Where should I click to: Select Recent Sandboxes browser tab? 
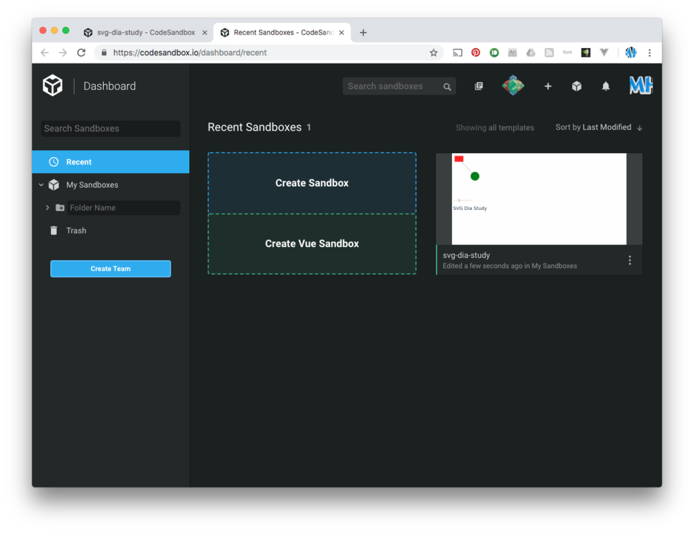point(283,33)
